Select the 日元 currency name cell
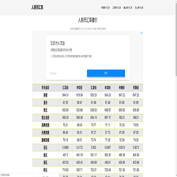 point(45,147)
